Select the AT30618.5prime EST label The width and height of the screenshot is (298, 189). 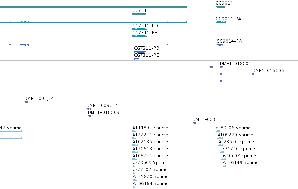tap(150, 149)
